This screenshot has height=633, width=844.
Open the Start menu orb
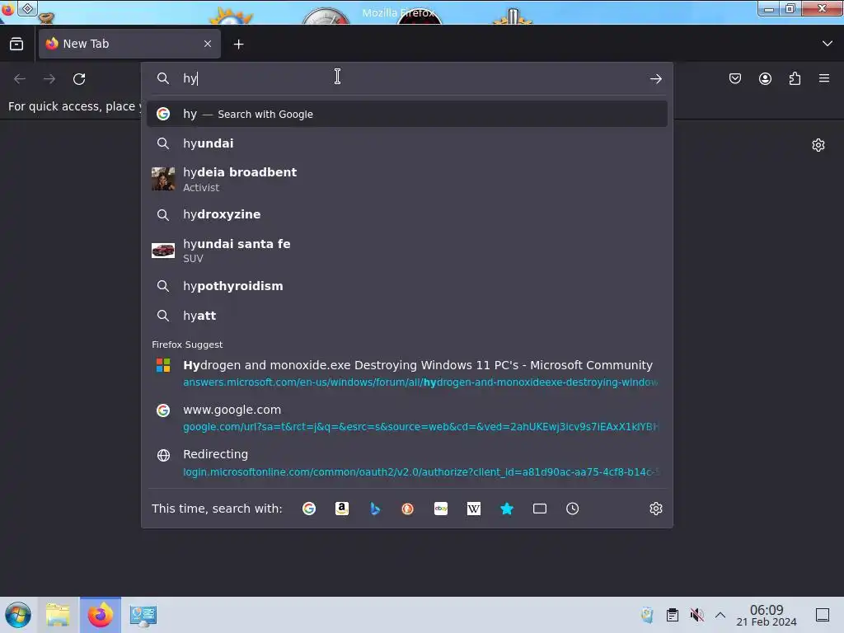tap(18, 615)
